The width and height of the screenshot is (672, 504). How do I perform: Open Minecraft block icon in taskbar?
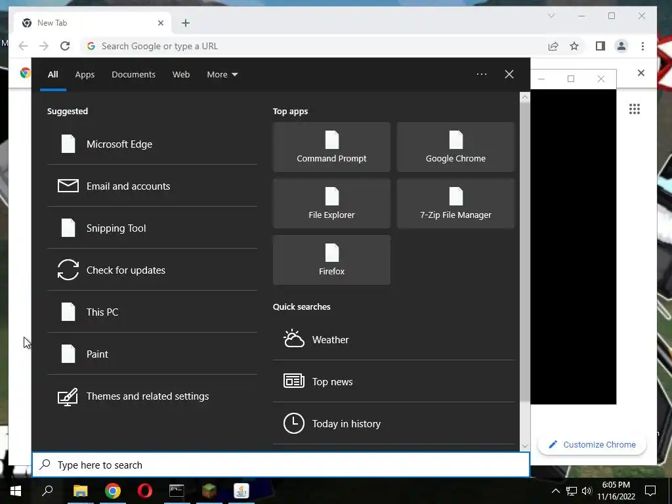pos(209,491)
